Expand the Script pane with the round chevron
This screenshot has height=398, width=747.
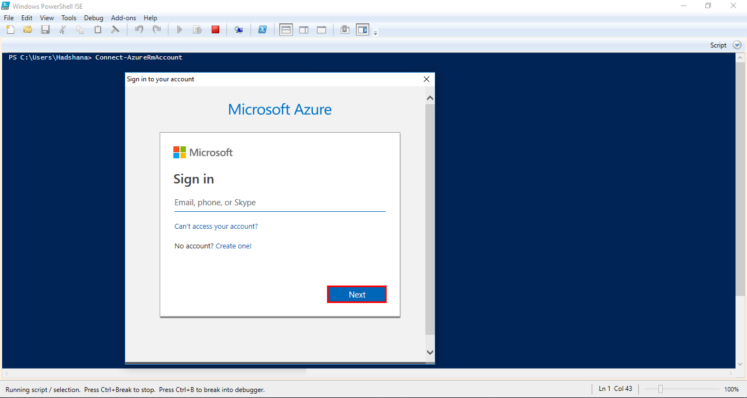pyautogui.click(x=737, y=45)
